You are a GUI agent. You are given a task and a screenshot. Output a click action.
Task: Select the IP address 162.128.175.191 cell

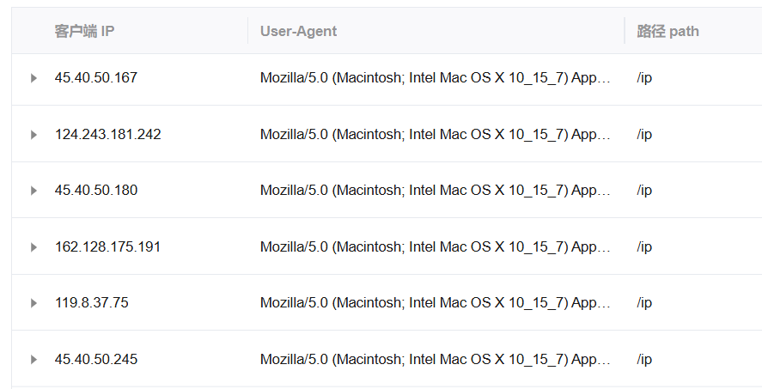[x=107, y=247]
